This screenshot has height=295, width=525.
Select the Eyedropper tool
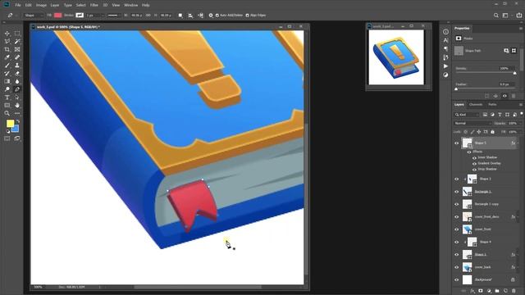pyautogui.click(x=7, y=57)
